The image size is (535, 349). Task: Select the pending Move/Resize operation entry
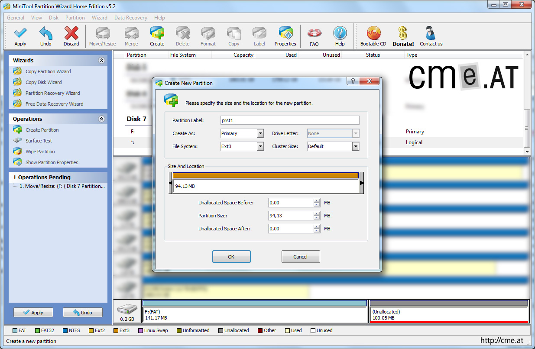pos(62,186)
